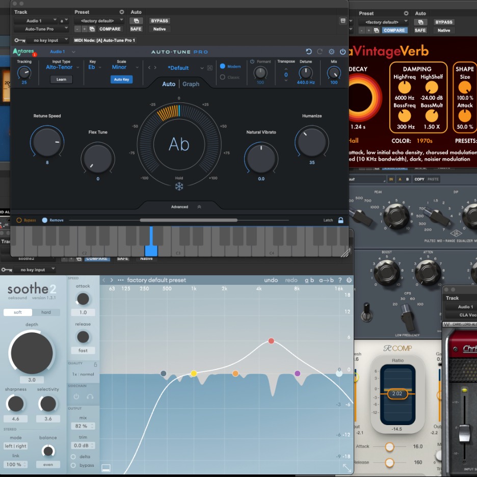Click undo in soothe2 top bar
The image size is (477, 477).
pos(271,280)
